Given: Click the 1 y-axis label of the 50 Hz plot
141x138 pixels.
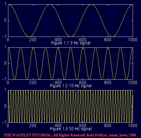Looking at the screenshot, I should point(5,90).
